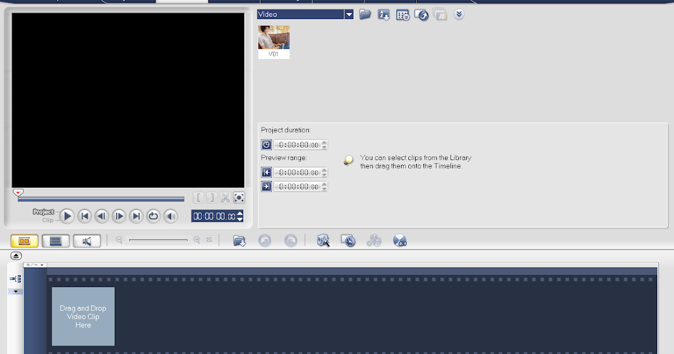674x354 pixels.
Task: Switch playback mode from Project to Clip
Action: pos(48,219)
